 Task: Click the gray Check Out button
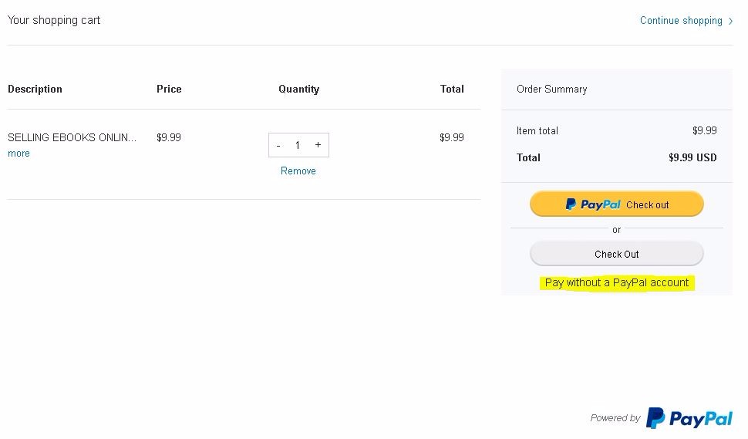(616, 254)
